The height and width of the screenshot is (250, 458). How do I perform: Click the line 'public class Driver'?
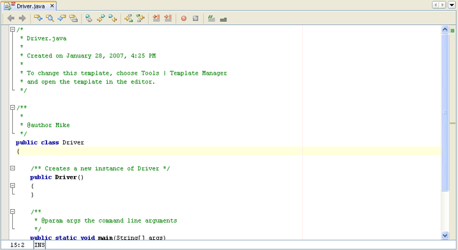[50, 142]
